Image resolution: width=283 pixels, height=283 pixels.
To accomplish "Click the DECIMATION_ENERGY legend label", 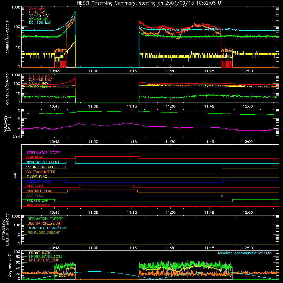I will tap(45, 219).
